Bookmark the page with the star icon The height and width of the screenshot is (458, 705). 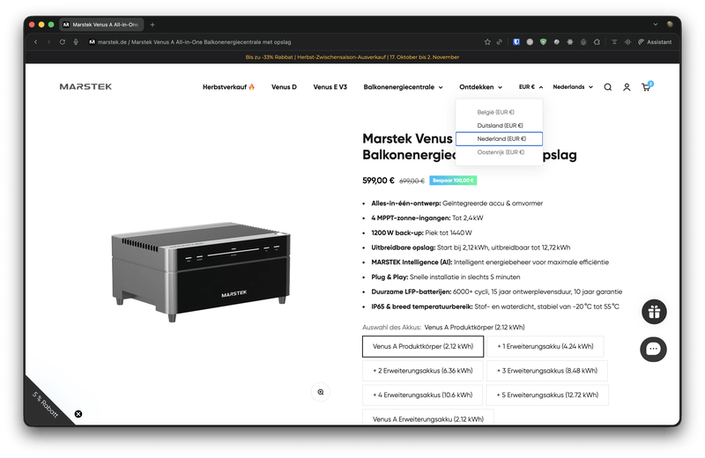pos(487,41)
